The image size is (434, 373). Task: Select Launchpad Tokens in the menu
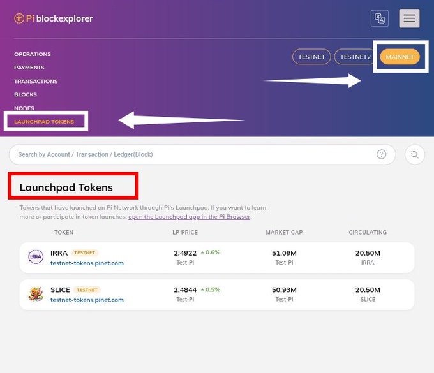click(x=44, y=122)
